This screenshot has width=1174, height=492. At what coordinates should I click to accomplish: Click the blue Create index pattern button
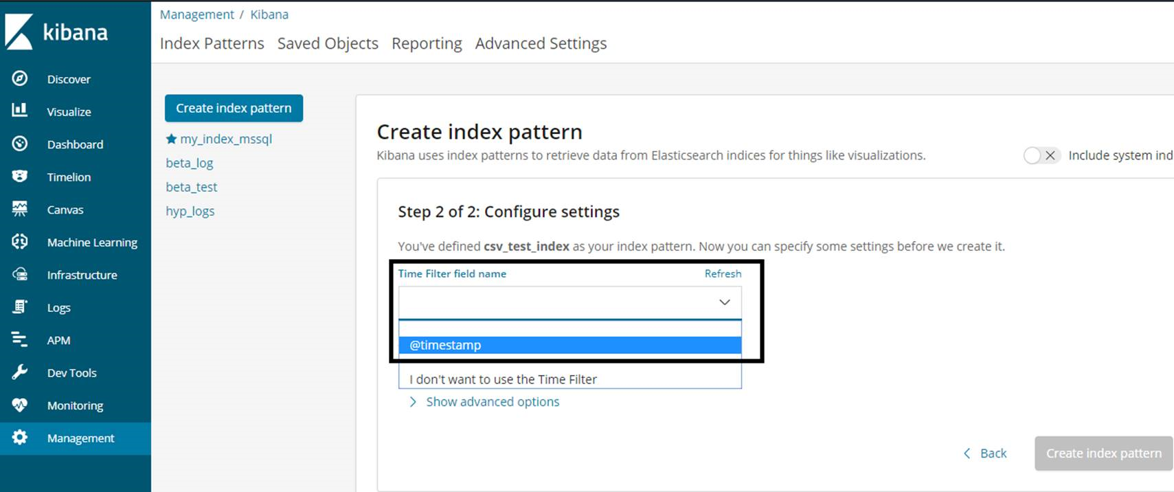pos(234,108)
